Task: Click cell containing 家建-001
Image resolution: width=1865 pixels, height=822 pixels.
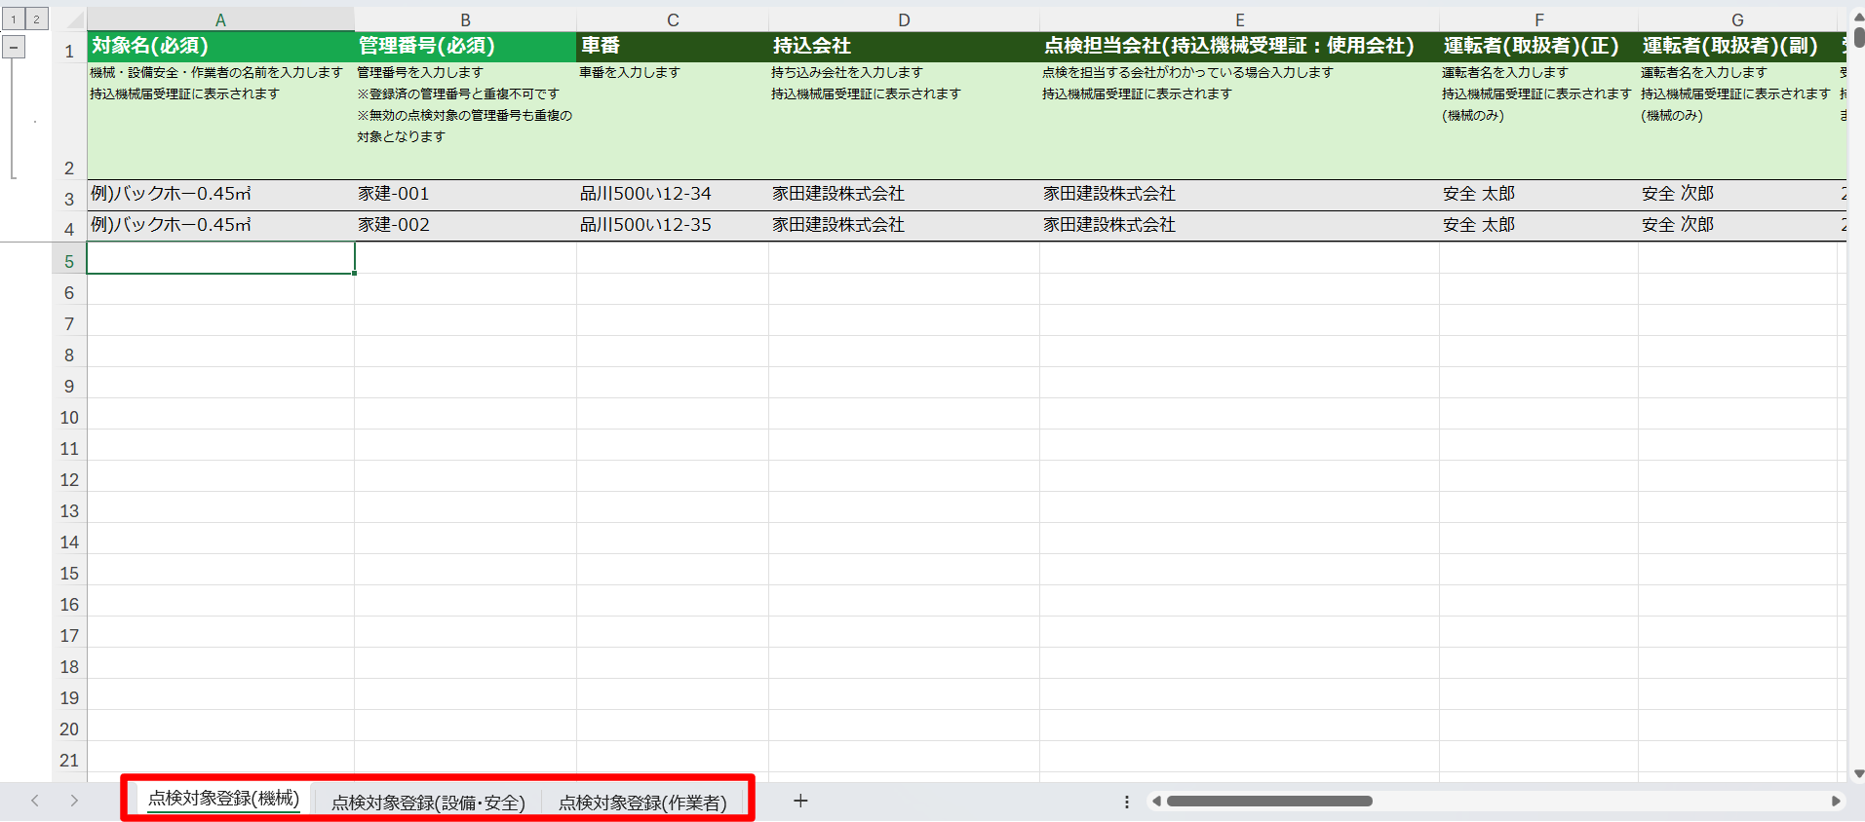Action: tap(394, 194)
